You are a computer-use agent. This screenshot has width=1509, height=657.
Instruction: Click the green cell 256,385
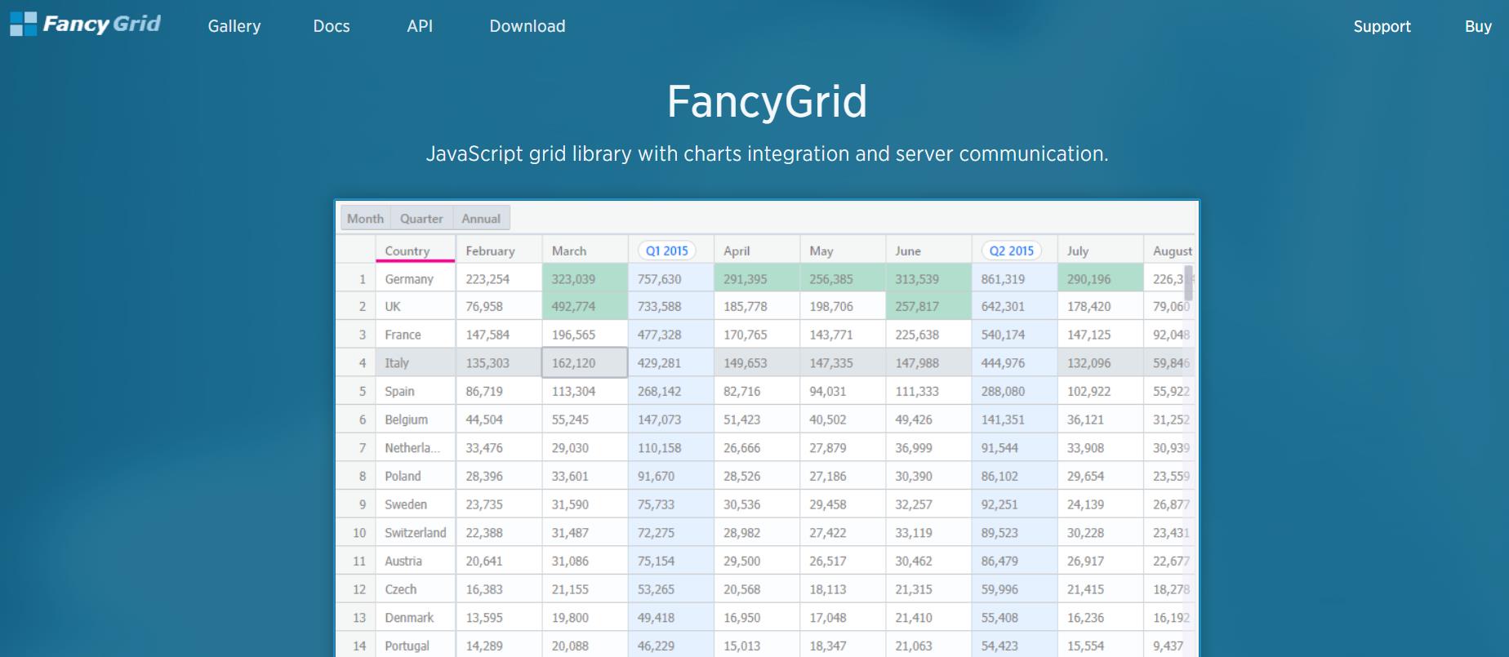(x=843, y=279)
